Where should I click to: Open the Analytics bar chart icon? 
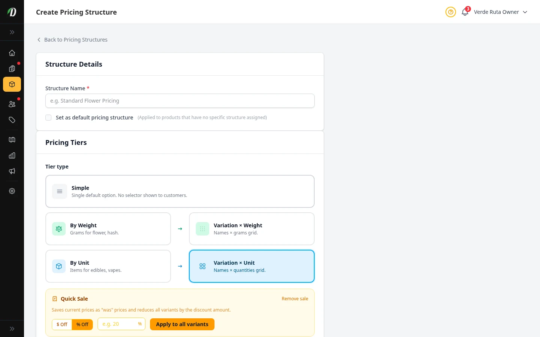(x=12, y=155)
